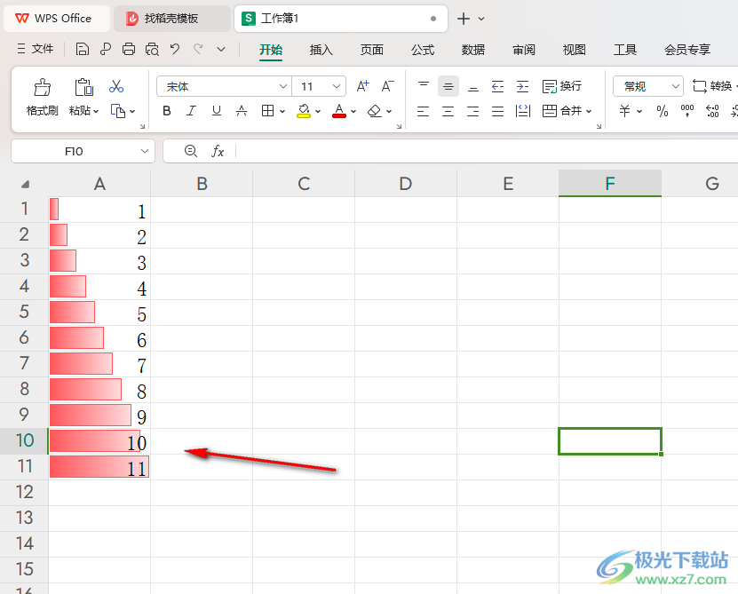Toggle Bold formatting
Screen dimensions: 738x594
click(167, 111)
